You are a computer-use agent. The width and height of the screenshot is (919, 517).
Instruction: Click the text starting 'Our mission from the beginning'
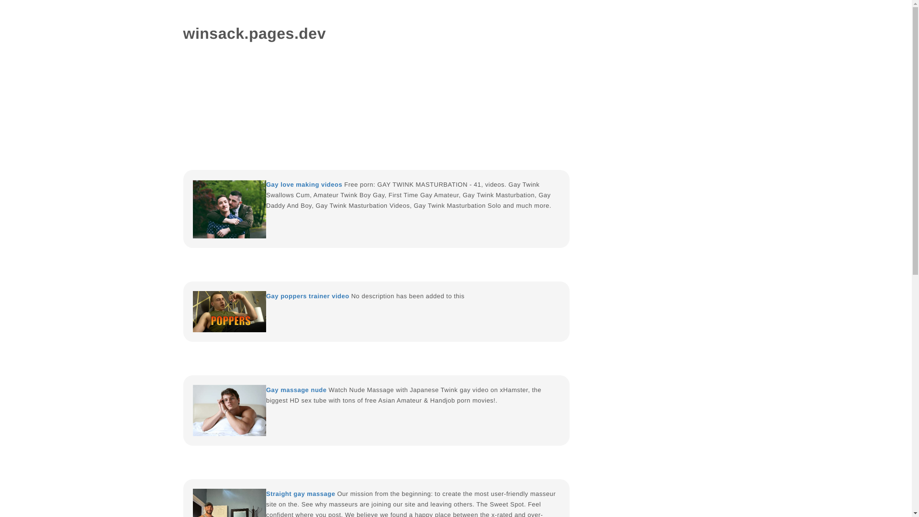(x=411, y=505)
